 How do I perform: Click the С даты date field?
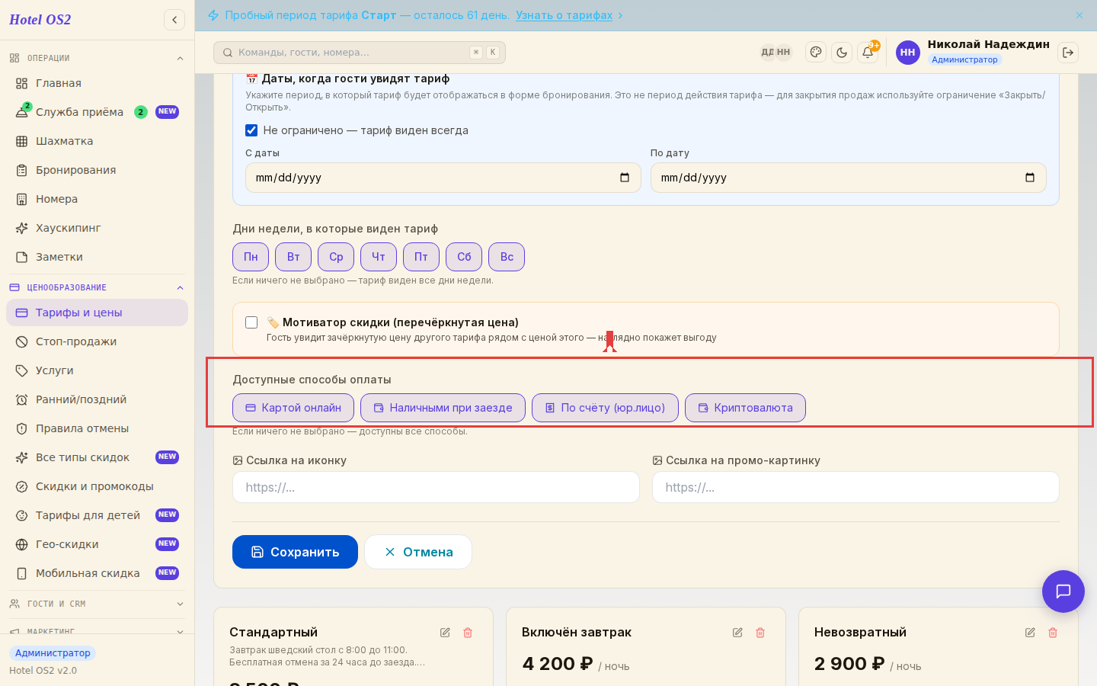443,178
